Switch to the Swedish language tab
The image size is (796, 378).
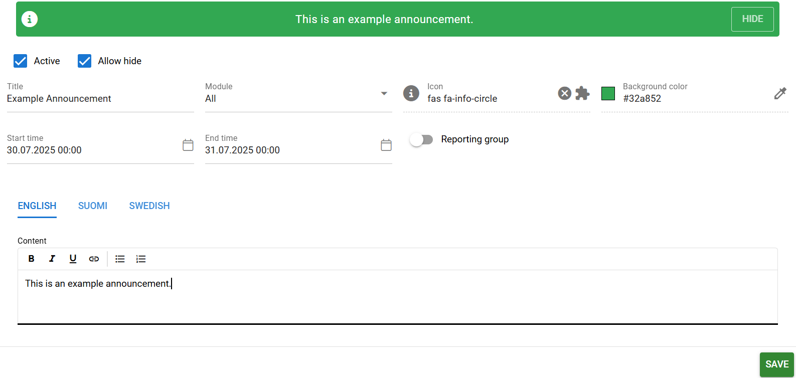coord(149,206)
